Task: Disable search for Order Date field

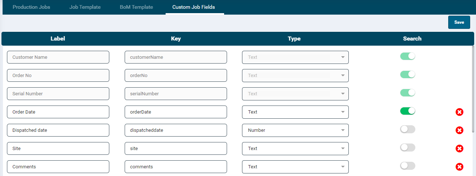Action: pos(408,111)
